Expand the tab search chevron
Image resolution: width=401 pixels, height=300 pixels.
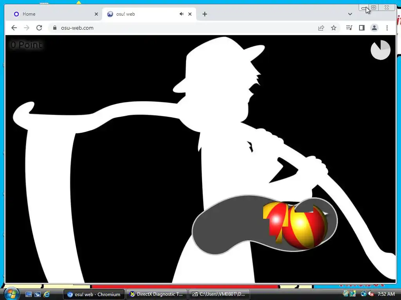click(350, 14)
